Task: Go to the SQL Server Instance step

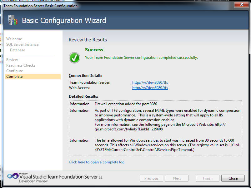Action: pyautogui.click(x=22, y=45)
